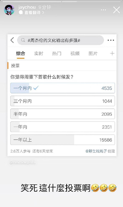Screen dimensions: 123x207
Task: Open @野生戏戏子 creator link
Action: (x=96, y=151)
